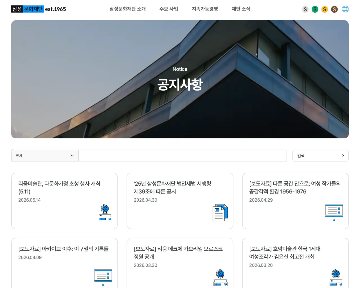Viewport: 360px width, 288px height.
Task: Click the 공지사항 banner heading
Action: 180,84
